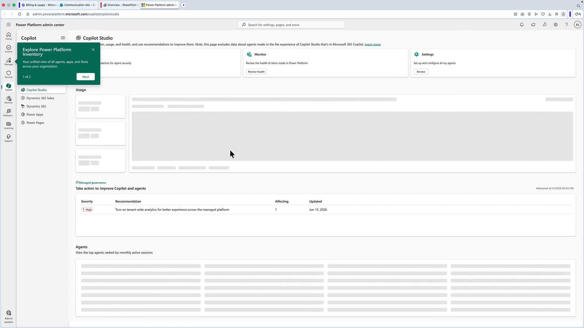This screenshot has height=328, width=584.
Task: Open Monitor in the left rail
Action: click(9, 100)
